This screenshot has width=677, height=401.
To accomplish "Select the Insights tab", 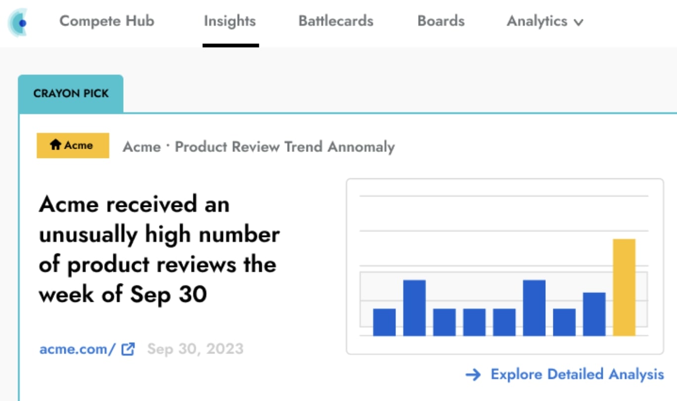I will click(x=231, y=21).
